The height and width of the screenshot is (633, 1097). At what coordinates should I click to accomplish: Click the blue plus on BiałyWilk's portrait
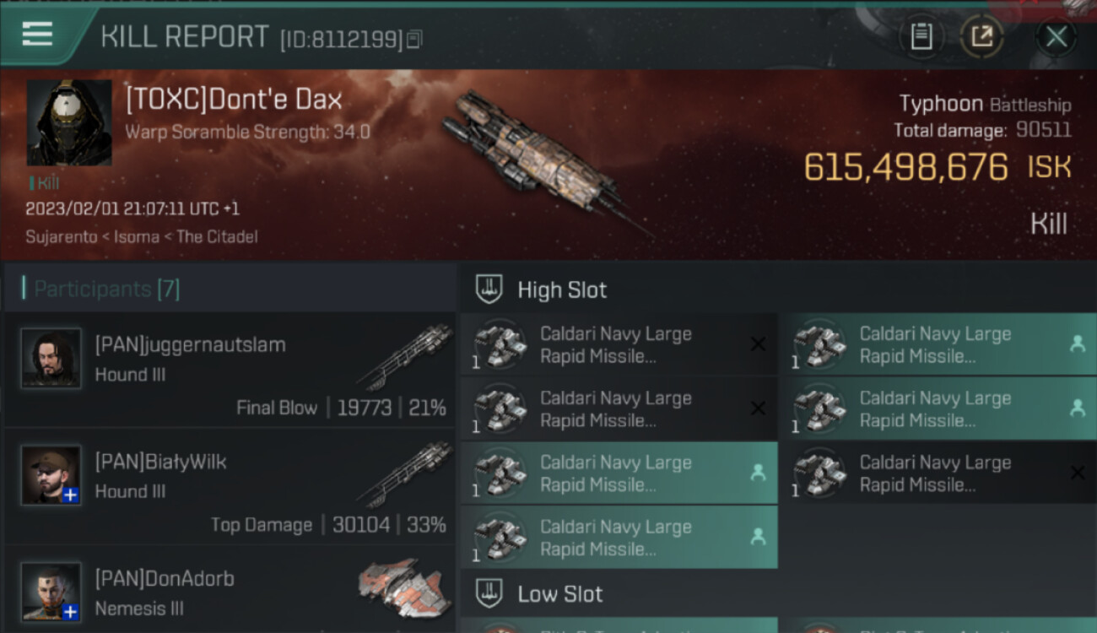[x=71, y=495]
